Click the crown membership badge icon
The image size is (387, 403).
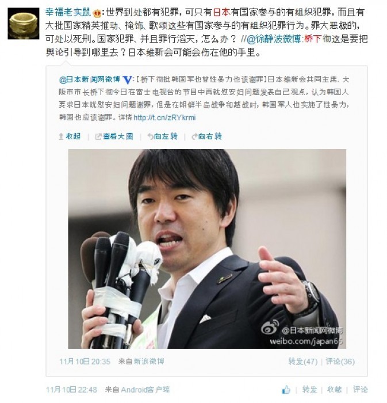97,13
